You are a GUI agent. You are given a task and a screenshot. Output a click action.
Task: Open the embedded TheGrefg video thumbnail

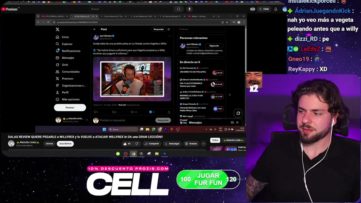(x=132, y=79)
